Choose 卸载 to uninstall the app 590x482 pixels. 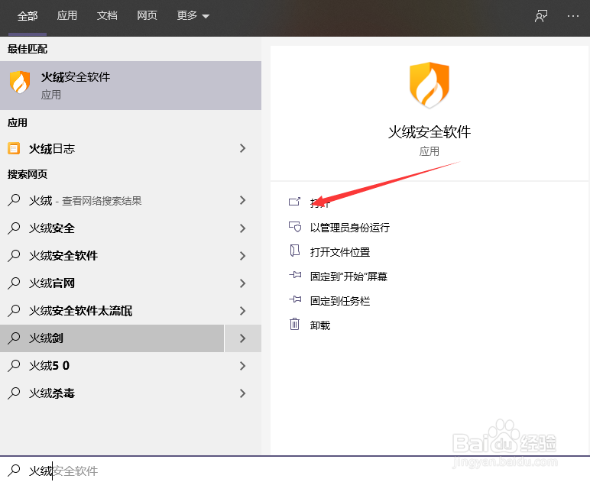coord(319,325)
